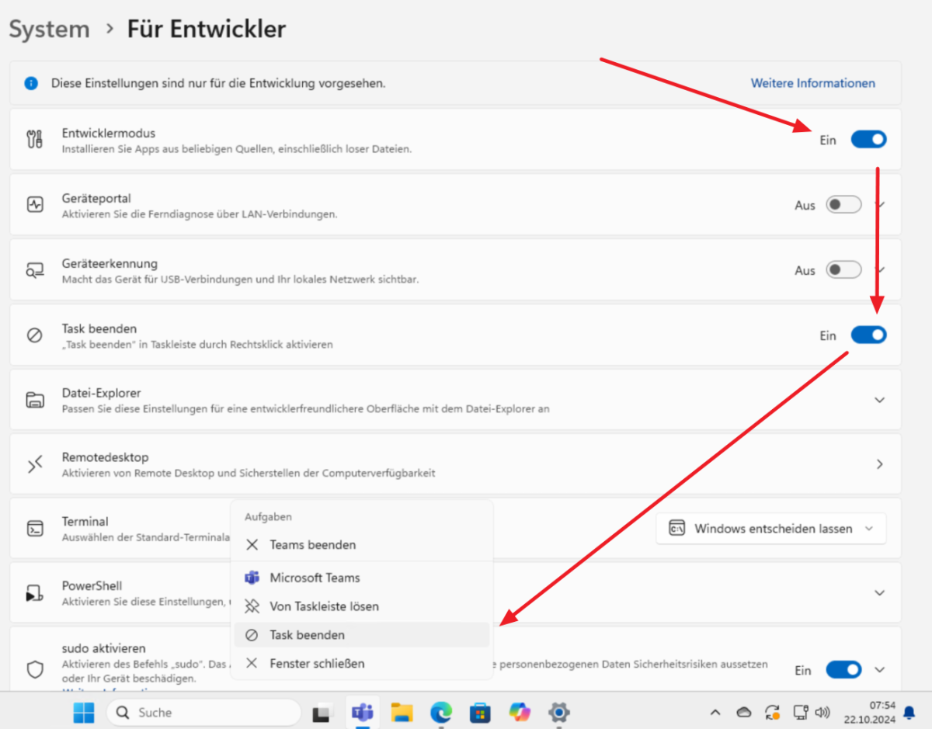The width and height of the screenshot is (932, 729).
Task: Show hidden tray icons chevron
Action: [715, 712]
